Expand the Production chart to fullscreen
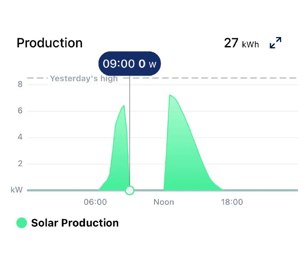306x280 pixels. tap(275, 43)
